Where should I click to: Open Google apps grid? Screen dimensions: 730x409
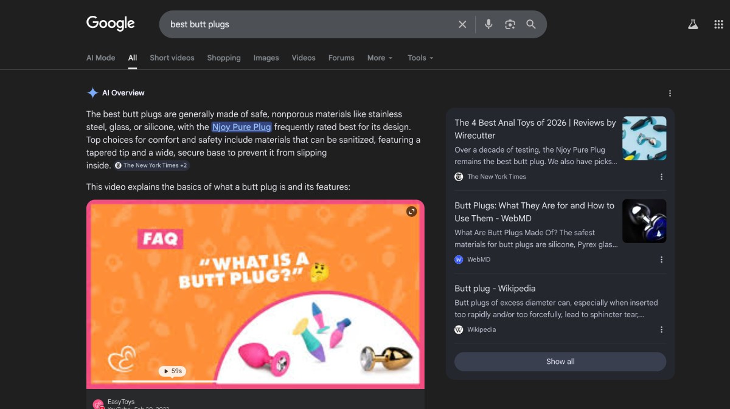pyautogui.click(x=718, y=24)
